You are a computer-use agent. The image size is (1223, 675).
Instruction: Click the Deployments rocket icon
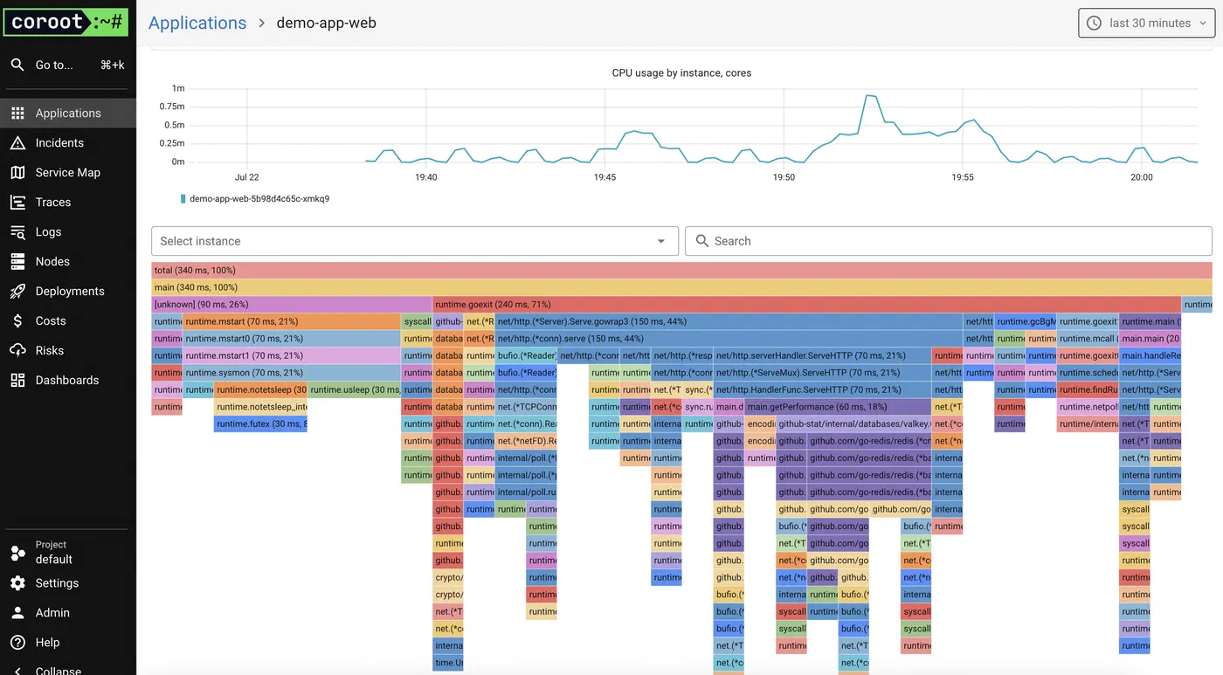17,291
